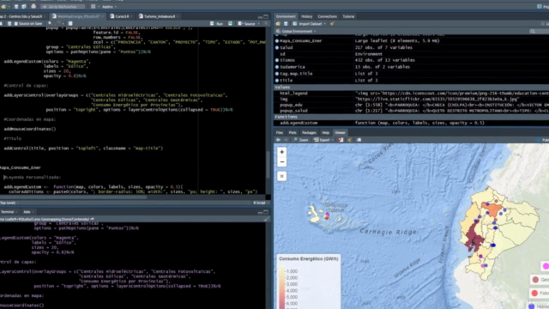Clear console broom icon
This screenshot has width=549, height=309.
coord(267,219)
